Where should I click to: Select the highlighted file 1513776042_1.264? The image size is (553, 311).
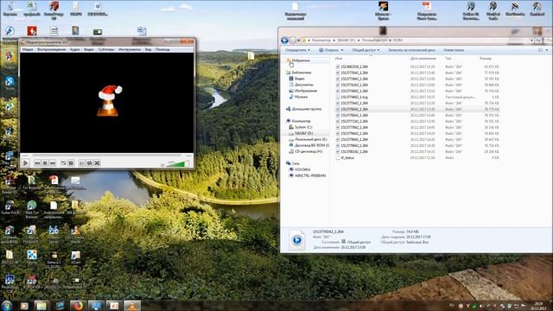point(417,110)
